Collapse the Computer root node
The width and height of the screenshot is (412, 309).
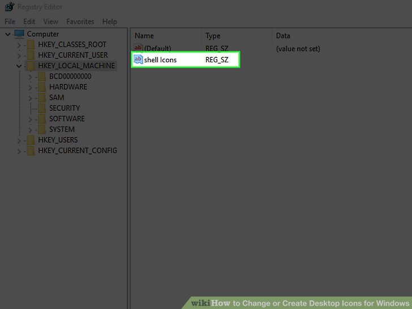pyautogui.click(x=8, y=34)
